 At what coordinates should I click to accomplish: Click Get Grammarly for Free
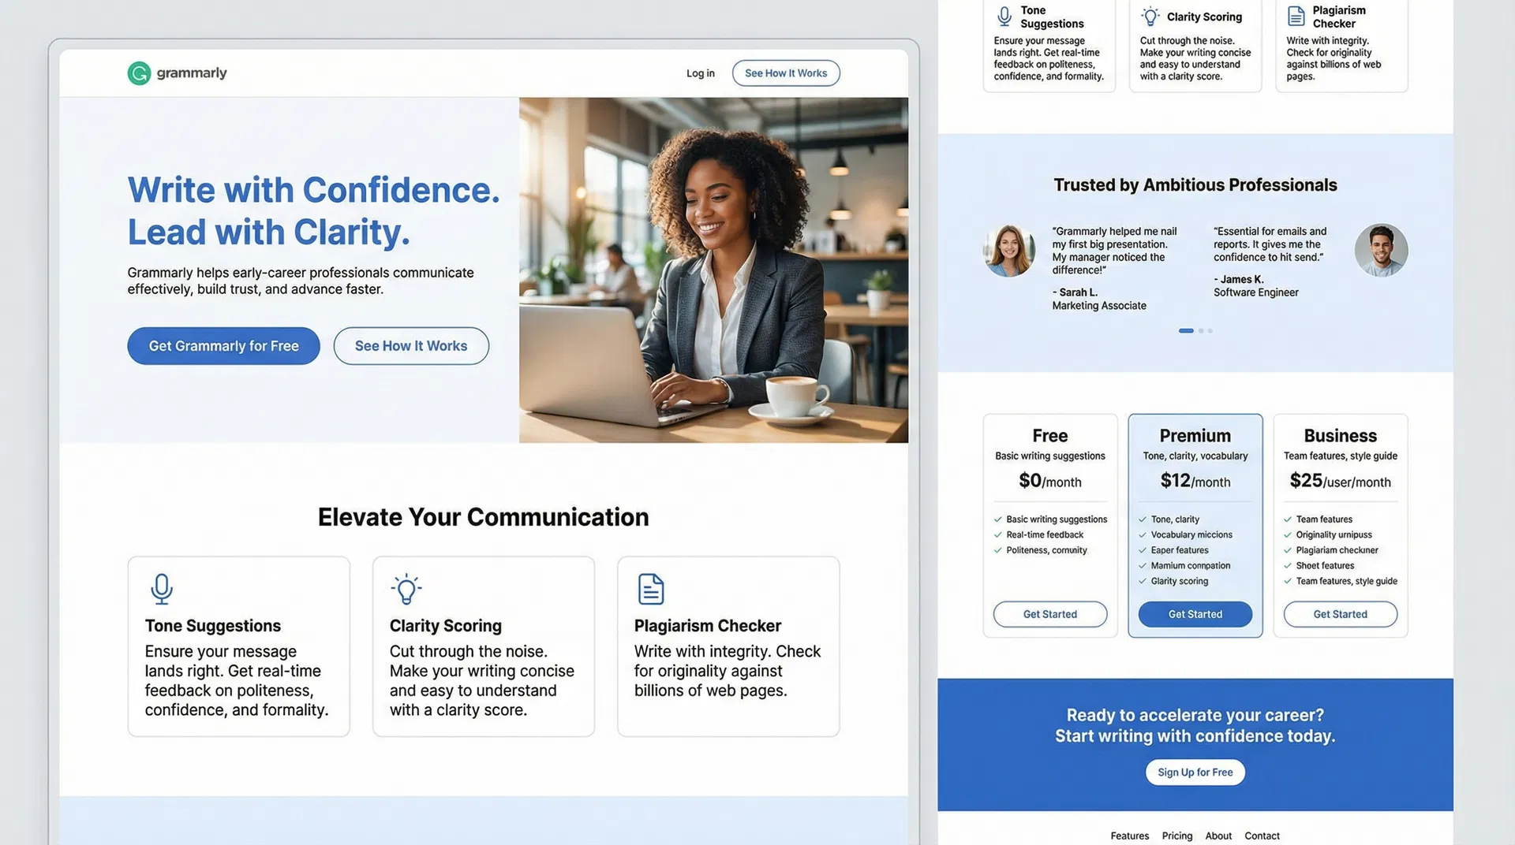coord(223,345)
